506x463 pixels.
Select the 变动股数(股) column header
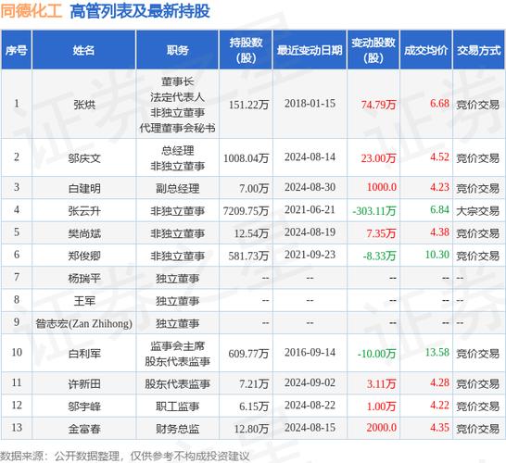click(x=373, y=50)
